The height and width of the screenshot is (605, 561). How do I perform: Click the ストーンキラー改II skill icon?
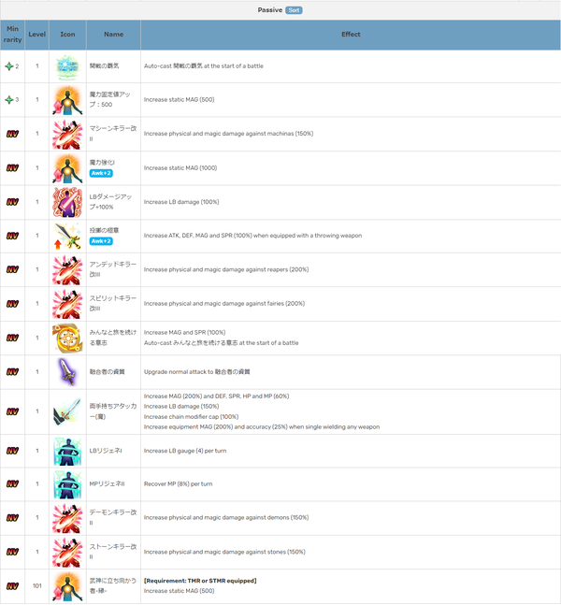tap(67, 552)
